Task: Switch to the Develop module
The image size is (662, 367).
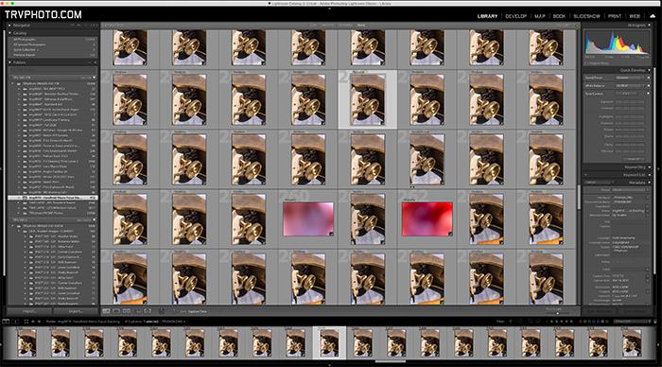Action: pos(516,16)
